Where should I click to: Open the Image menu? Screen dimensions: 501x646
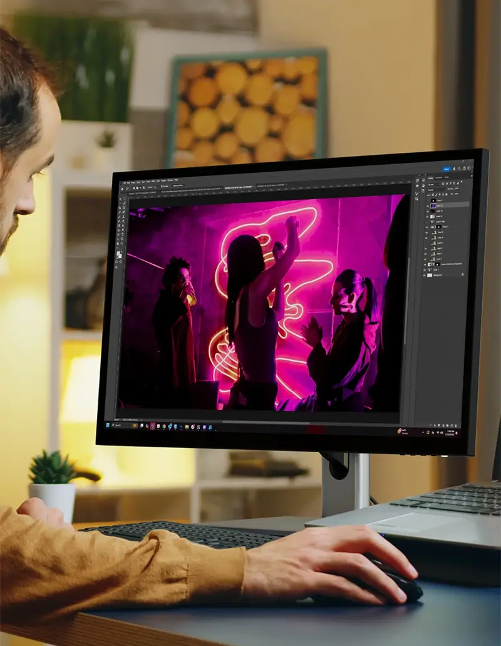point(133,182)
